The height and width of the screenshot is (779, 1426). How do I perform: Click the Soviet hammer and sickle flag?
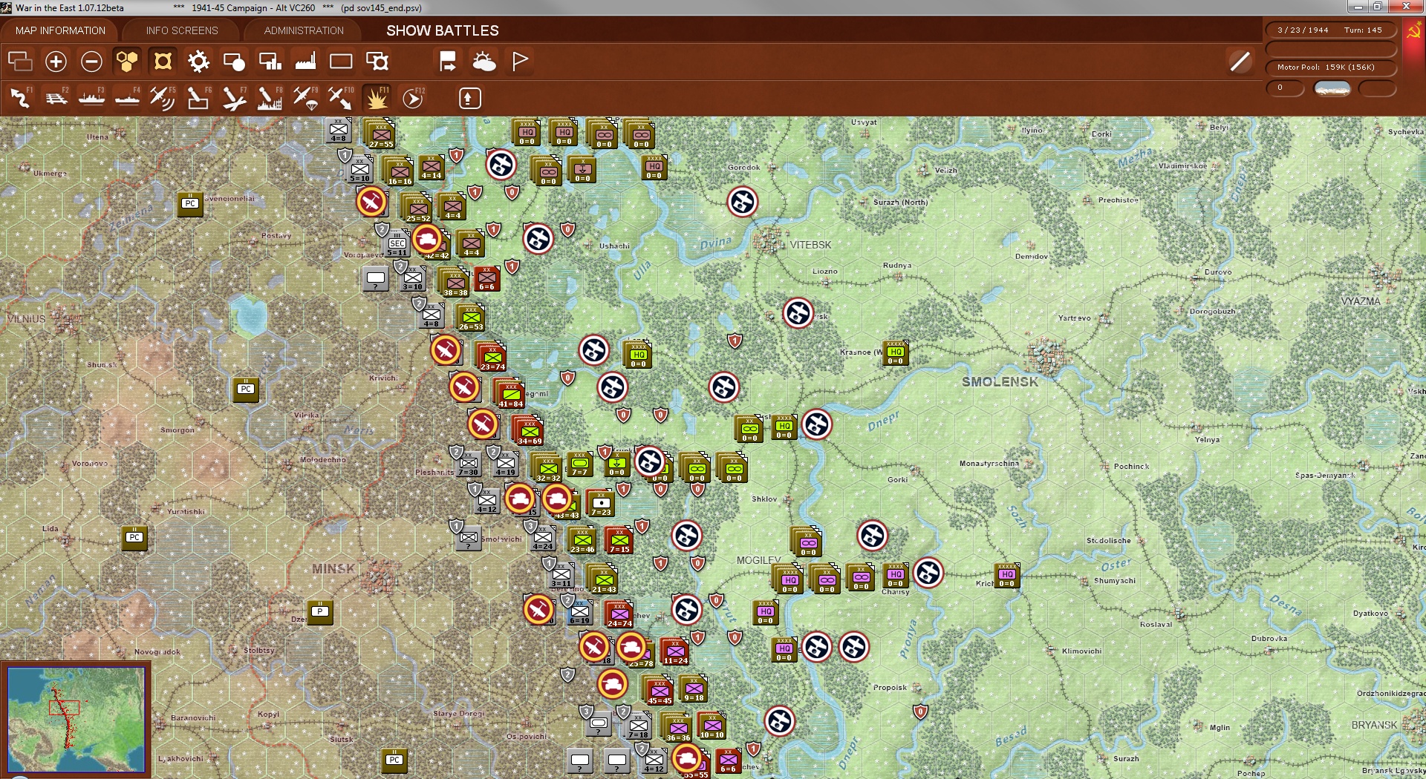point(1413,31)
